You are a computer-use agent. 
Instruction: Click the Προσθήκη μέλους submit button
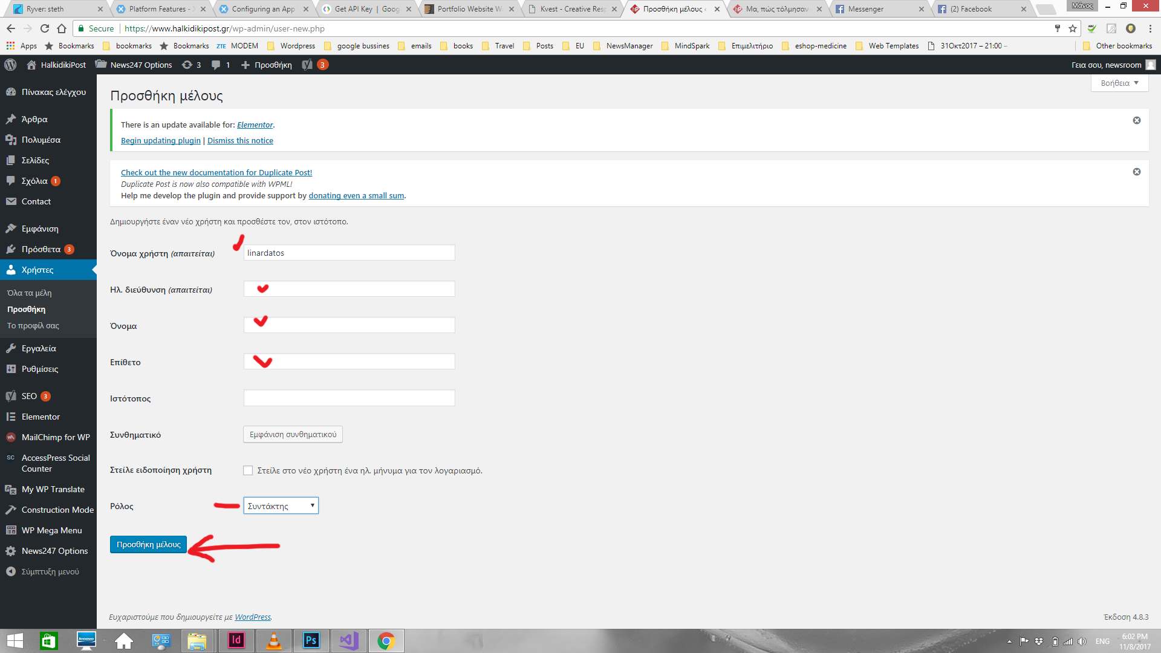(148, 544)
